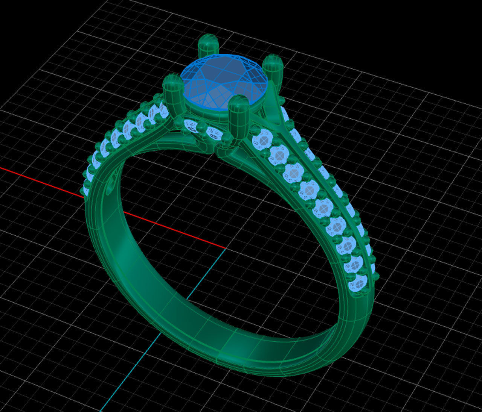
Task: Select the large blue center gemstone
Action: pos(224,82)
